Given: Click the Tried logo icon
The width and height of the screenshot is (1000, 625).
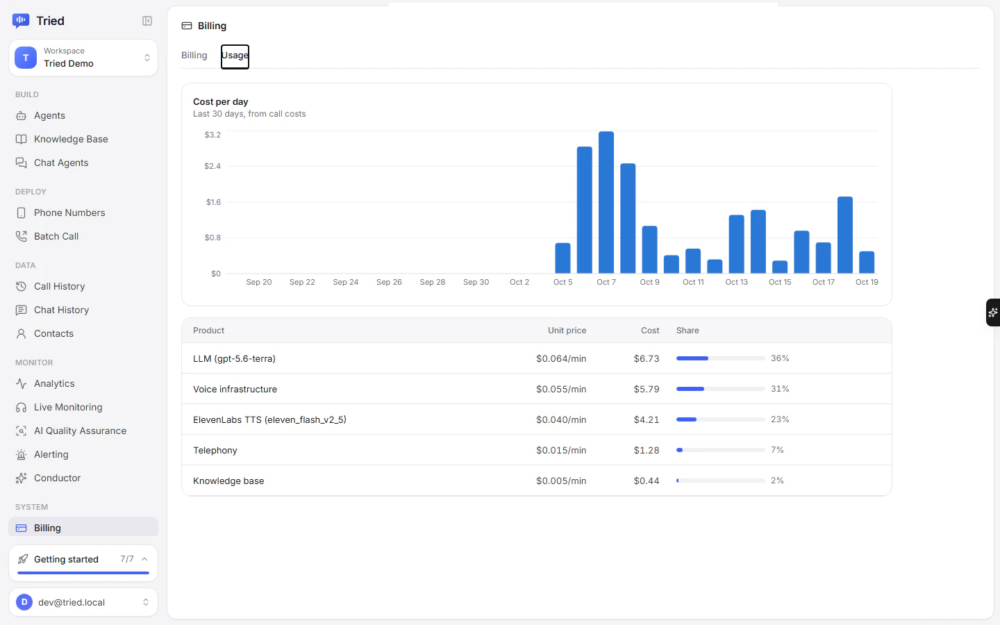Looking at the screenshot, I should point(21,21).
